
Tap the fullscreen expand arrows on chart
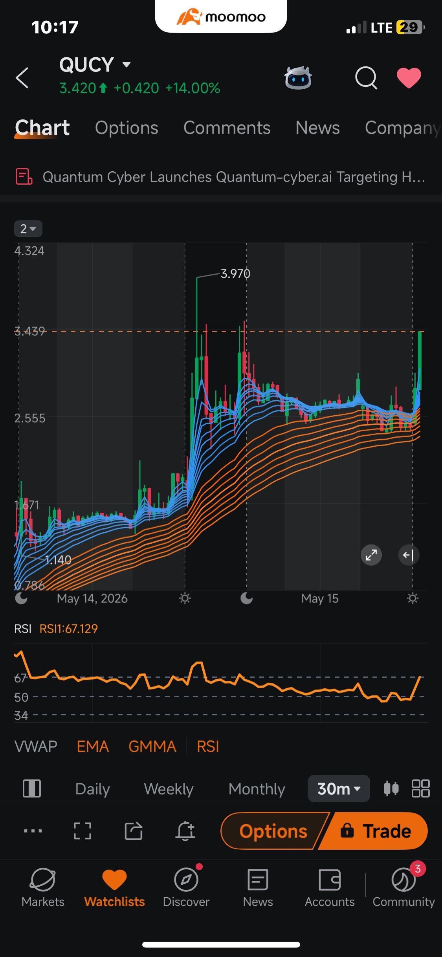[371, 555]
